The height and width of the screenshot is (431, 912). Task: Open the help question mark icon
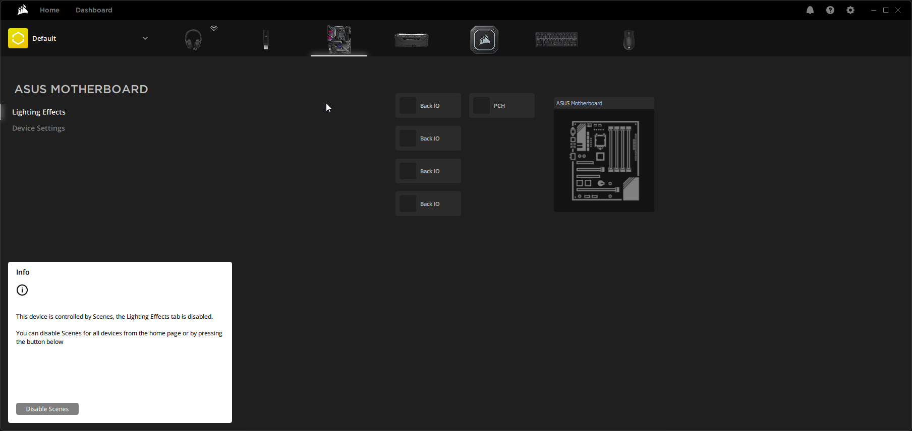click(830, 10)
